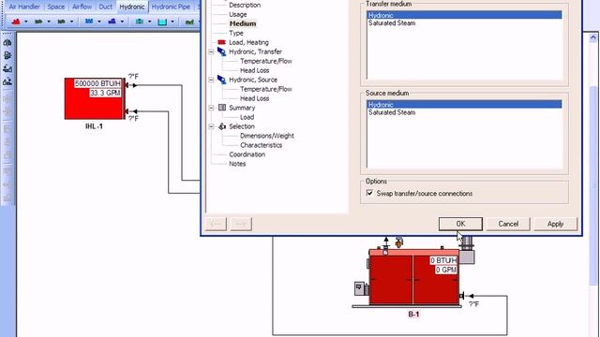
Task: Open dropdown arrow beside second green coil icon
Action: (71, 22)
